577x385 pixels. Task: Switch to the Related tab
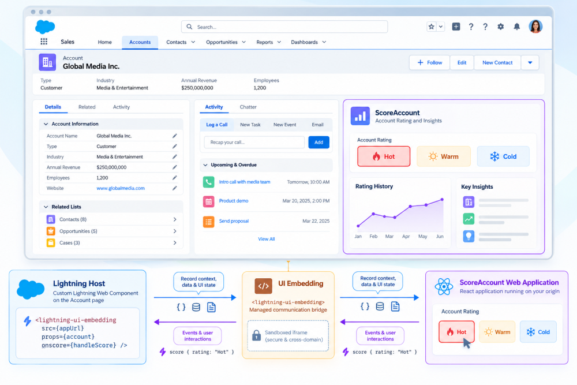(87, 107)
